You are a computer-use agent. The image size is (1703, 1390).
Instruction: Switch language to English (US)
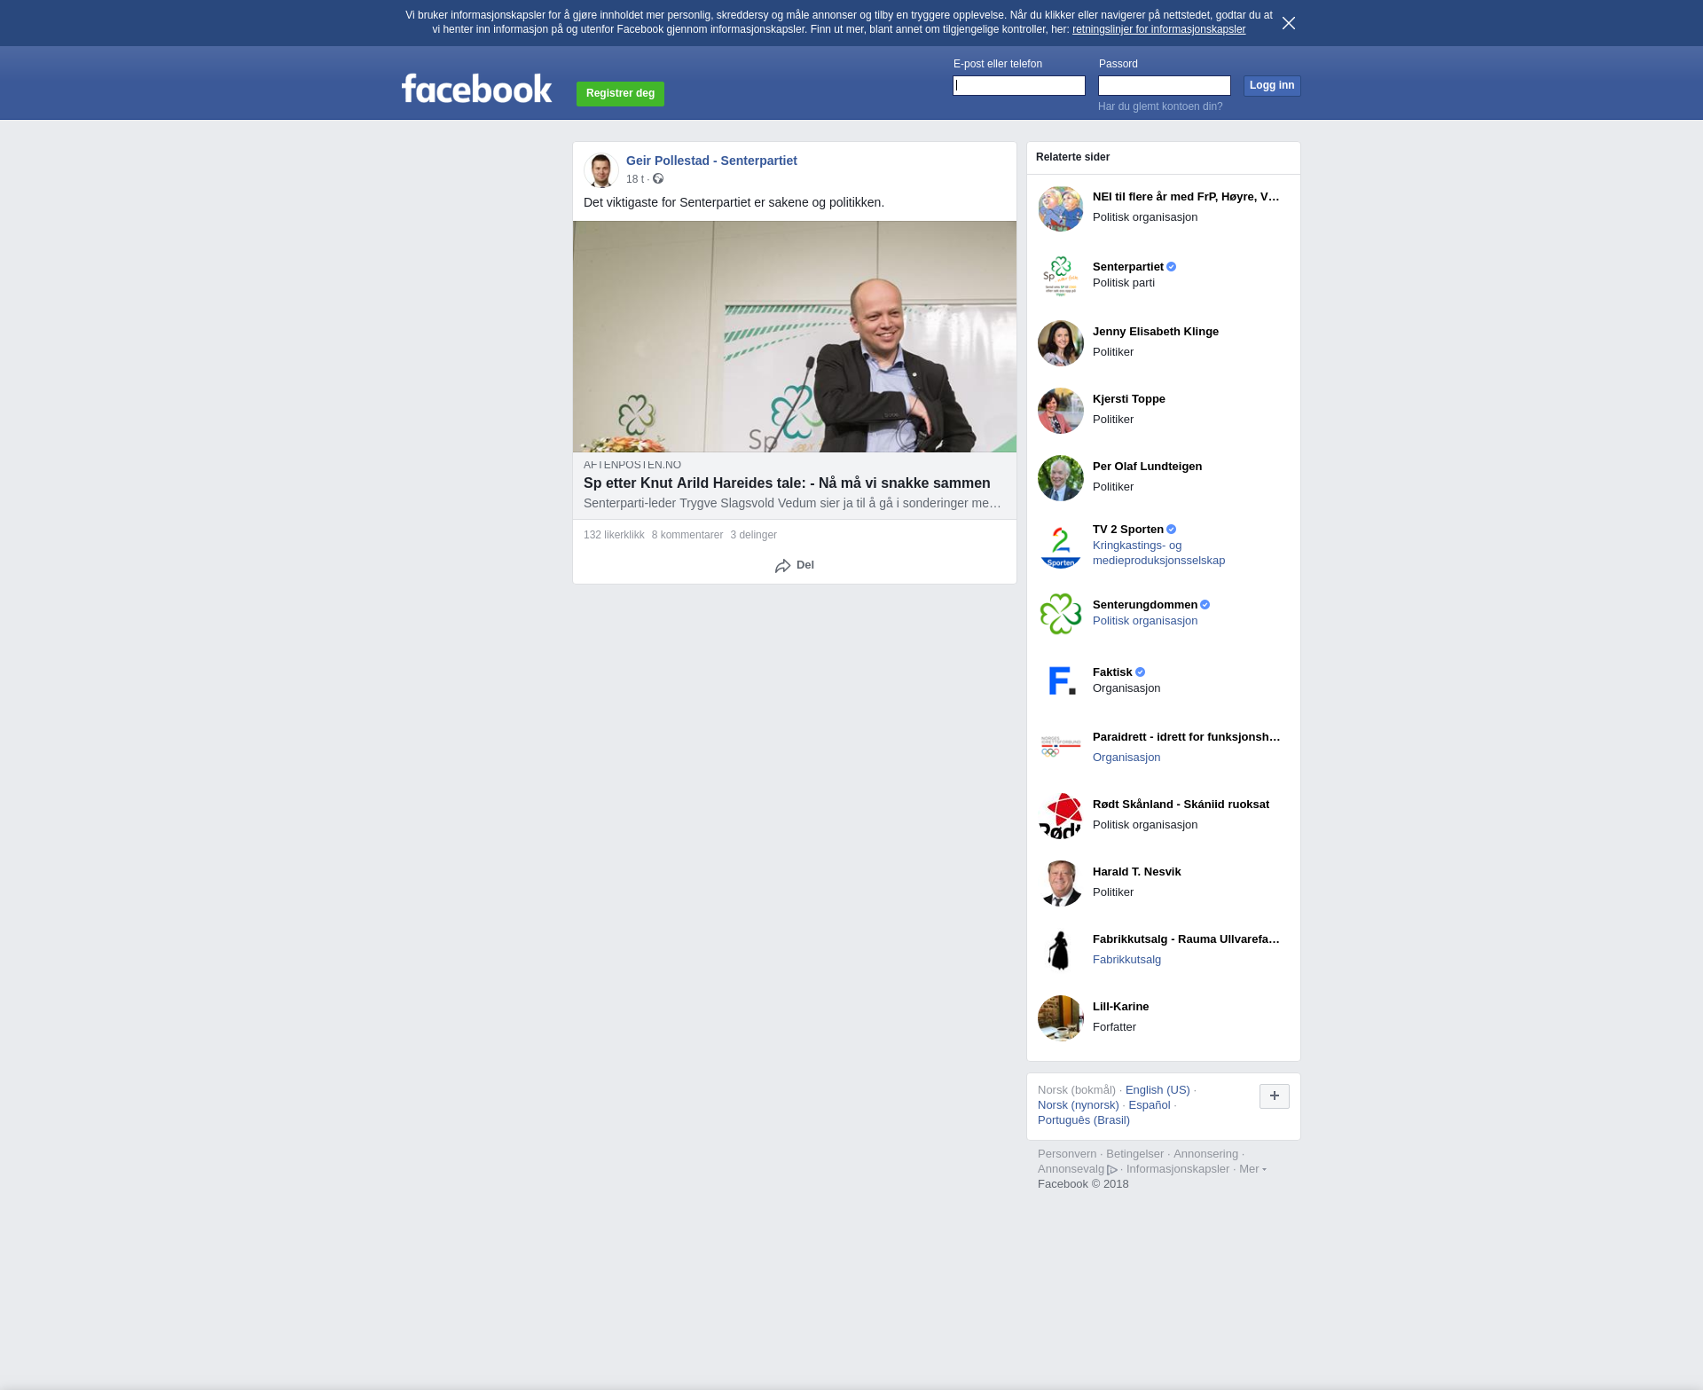1158,1090
